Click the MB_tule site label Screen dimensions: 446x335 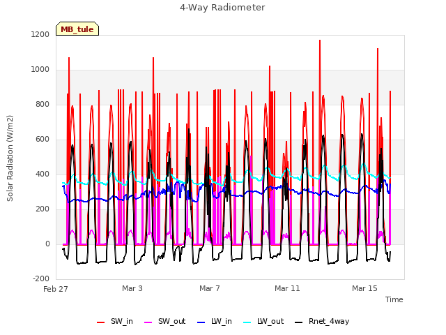click(77, 29)
